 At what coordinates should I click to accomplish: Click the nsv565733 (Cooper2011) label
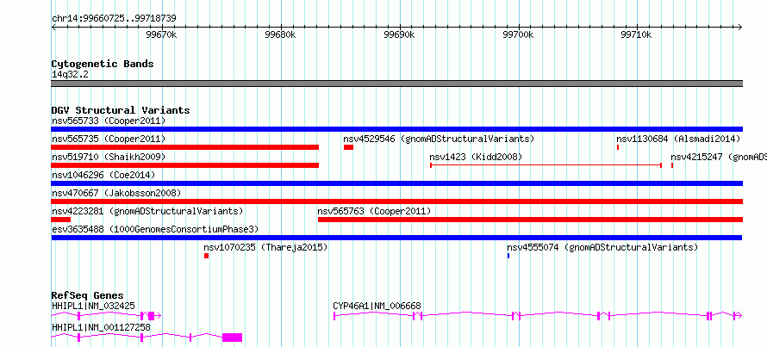[x=109, y=121]
